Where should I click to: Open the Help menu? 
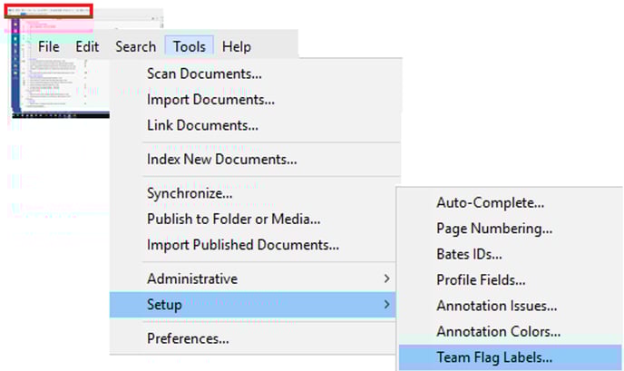pyautogui.click(x=237, y=46)
